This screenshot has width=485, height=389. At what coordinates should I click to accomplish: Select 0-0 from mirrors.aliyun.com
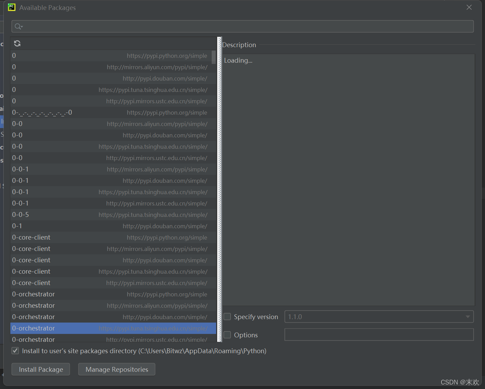(113, 124)
